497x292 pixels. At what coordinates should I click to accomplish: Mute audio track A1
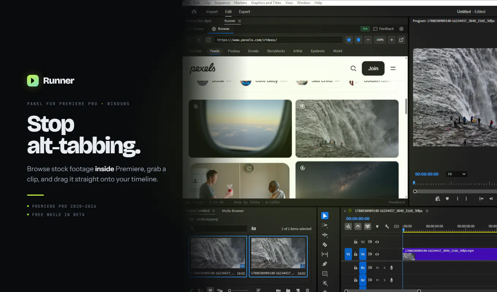[x=377, y=268]
